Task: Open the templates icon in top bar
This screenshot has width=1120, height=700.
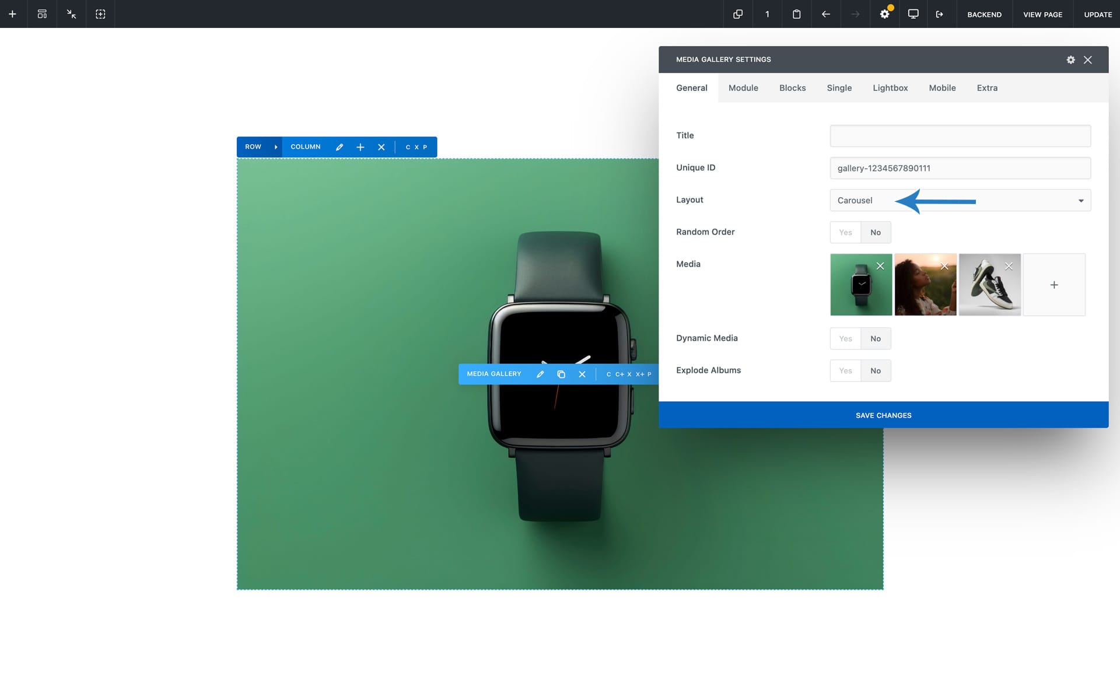Action: 42,14
